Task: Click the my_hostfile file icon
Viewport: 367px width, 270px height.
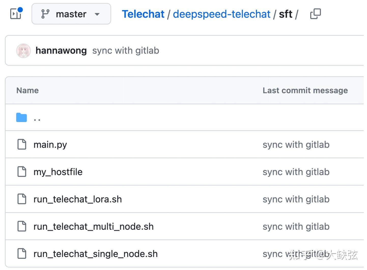Action: (22, 172)
